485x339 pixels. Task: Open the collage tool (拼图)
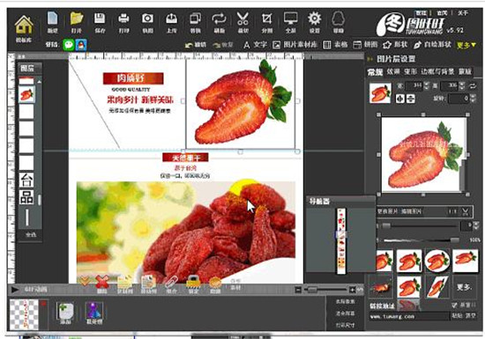point(365,45)
